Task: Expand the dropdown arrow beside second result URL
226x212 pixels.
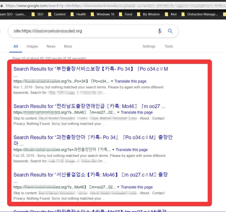Action: tap(118, 112)
